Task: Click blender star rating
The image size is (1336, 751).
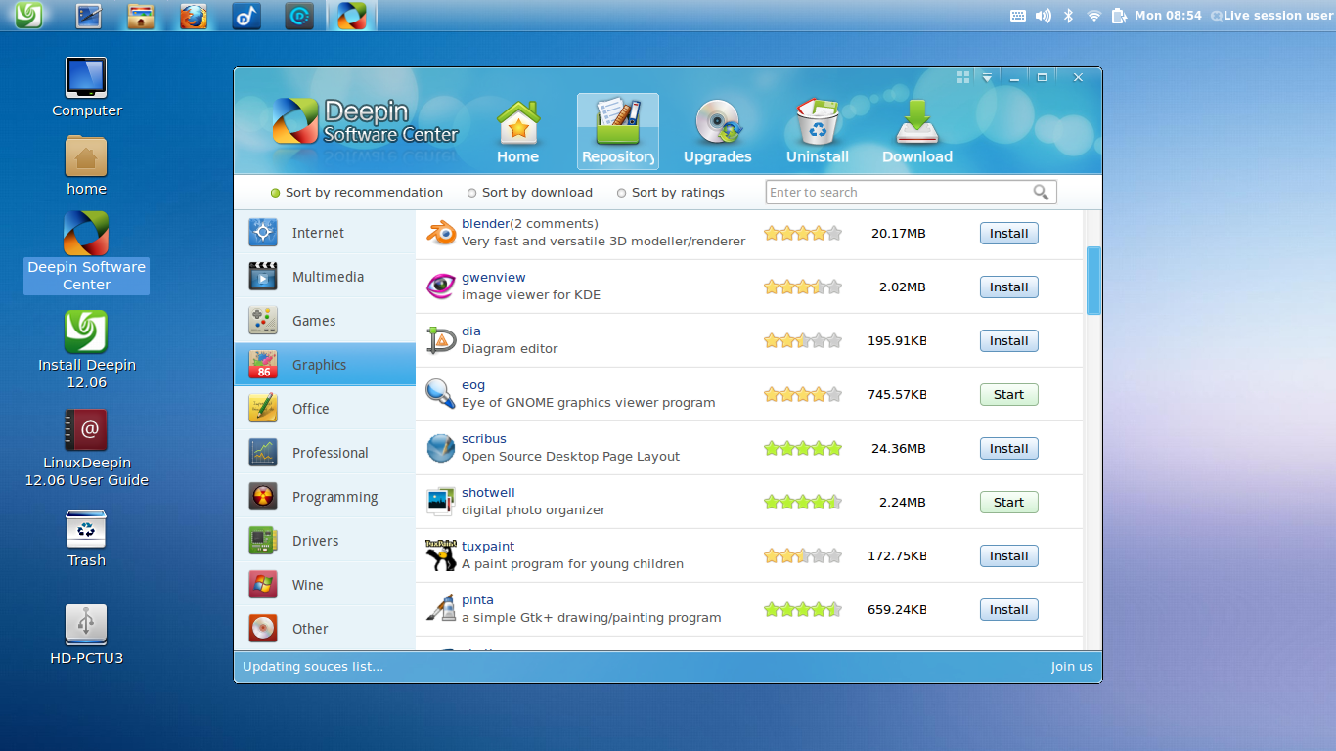Action: 802,233
